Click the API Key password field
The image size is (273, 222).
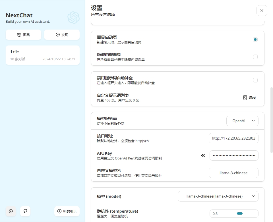[x=234, y=155]
